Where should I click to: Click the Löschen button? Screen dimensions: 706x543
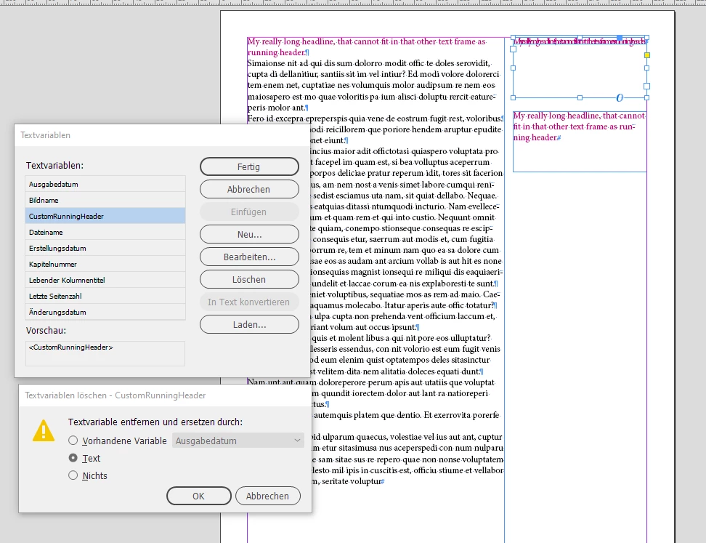[x=249, y=279]
